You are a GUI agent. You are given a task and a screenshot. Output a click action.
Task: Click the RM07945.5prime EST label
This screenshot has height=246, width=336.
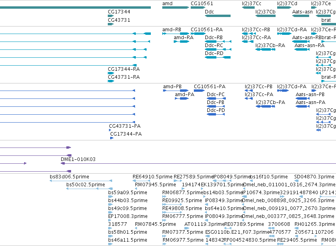coord(155,185)
